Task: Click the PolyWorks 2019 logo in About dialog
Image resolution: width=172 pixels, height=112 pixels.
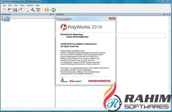Action: 81,27
